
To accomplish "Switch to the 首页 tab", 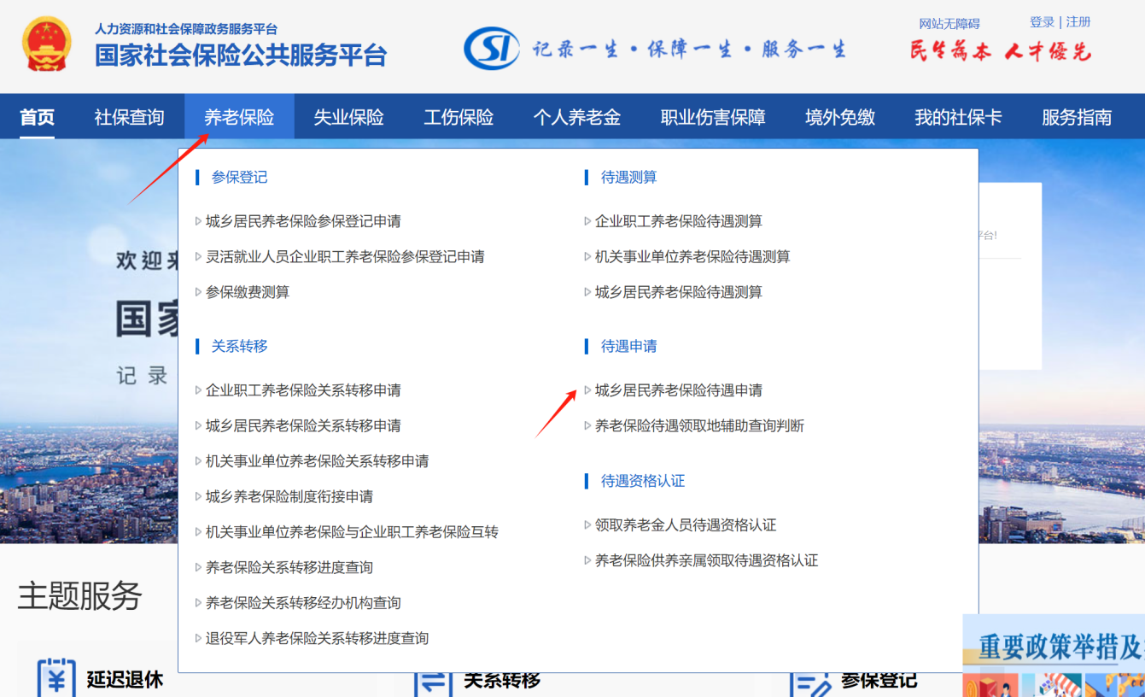I will point(36,117).
